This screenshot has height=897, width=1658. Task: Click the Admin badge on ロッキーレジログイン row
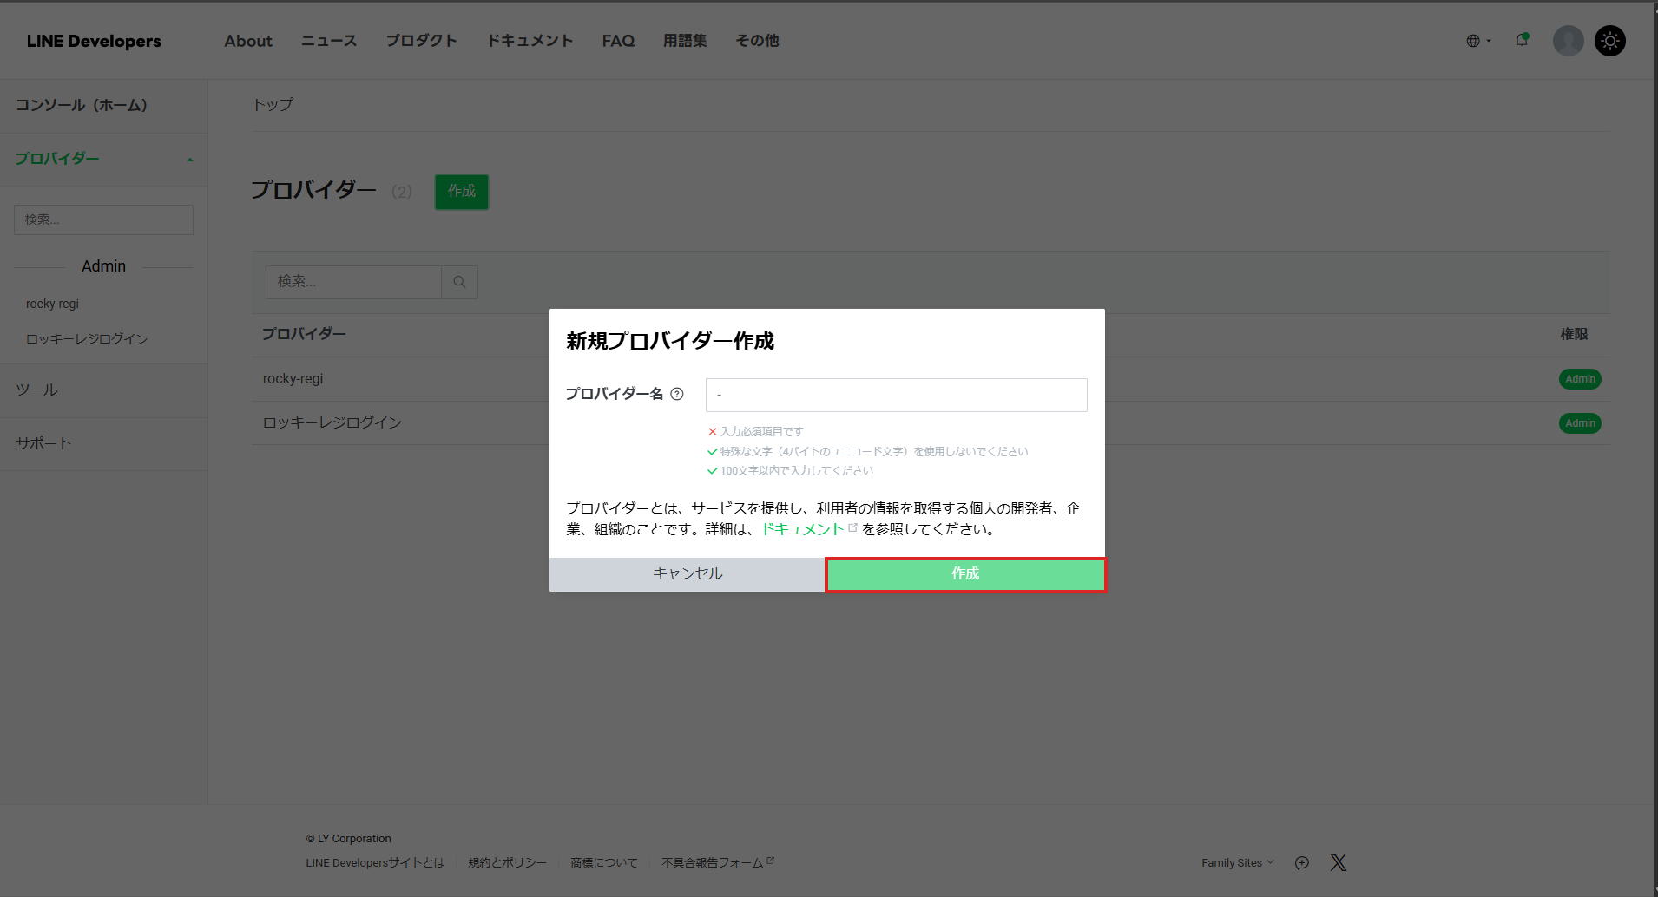coord(1580,423)
